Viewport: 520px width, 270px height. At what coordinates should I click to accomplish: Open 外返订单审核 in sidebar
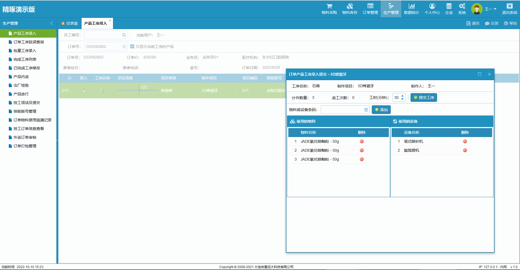(28, 137)
